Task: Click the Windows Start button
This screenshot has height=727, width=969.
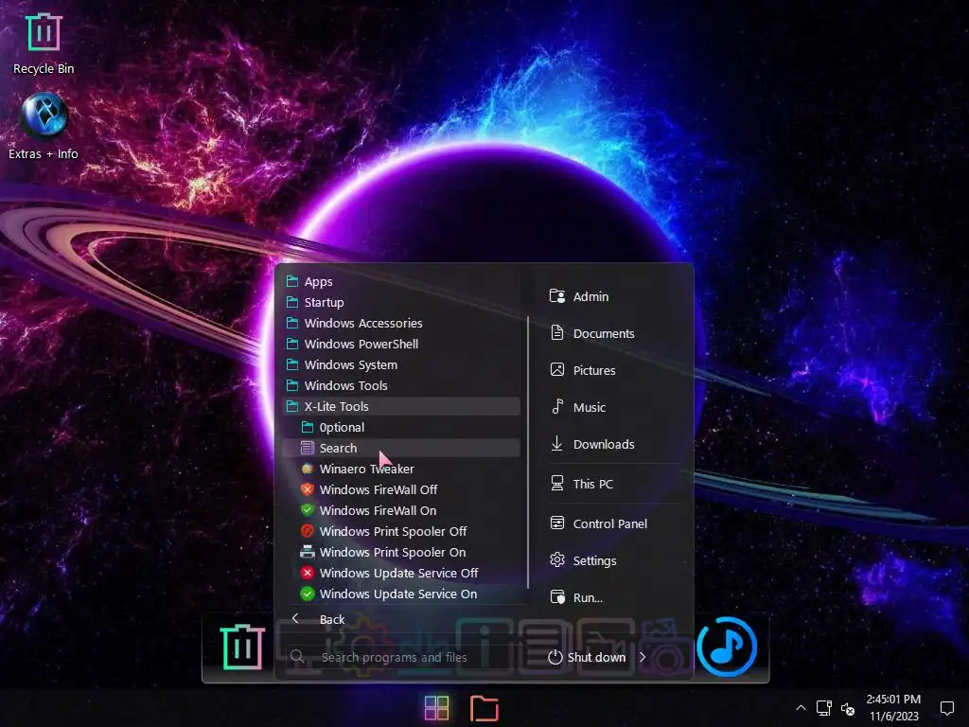Action: click(437, 708)
